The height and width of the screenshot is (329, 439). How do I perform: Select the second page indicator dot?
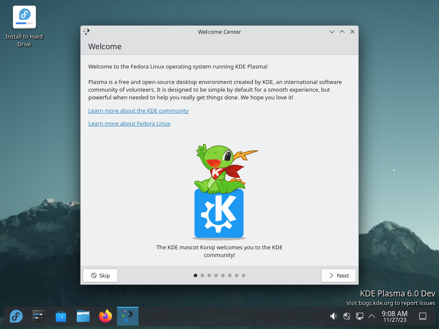[202, 275]
